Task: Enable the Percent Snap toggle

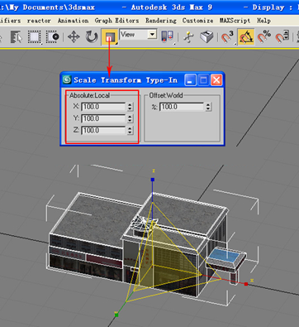Action: pos(263,36)
